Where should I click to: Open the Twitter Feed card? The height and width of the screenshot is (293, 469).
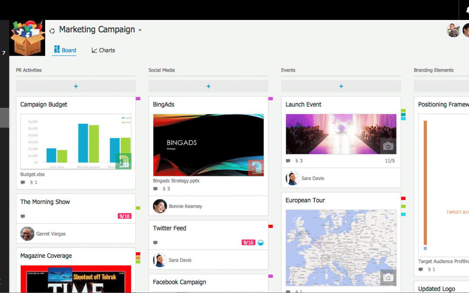pyautogui.click(x=170, y=228)
